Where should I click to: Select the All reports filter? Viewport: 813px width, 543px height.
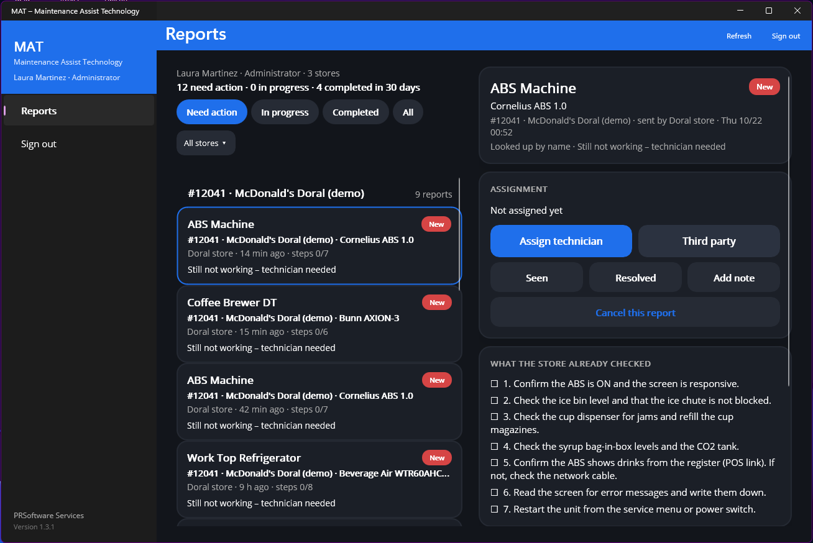click(408, 112)
